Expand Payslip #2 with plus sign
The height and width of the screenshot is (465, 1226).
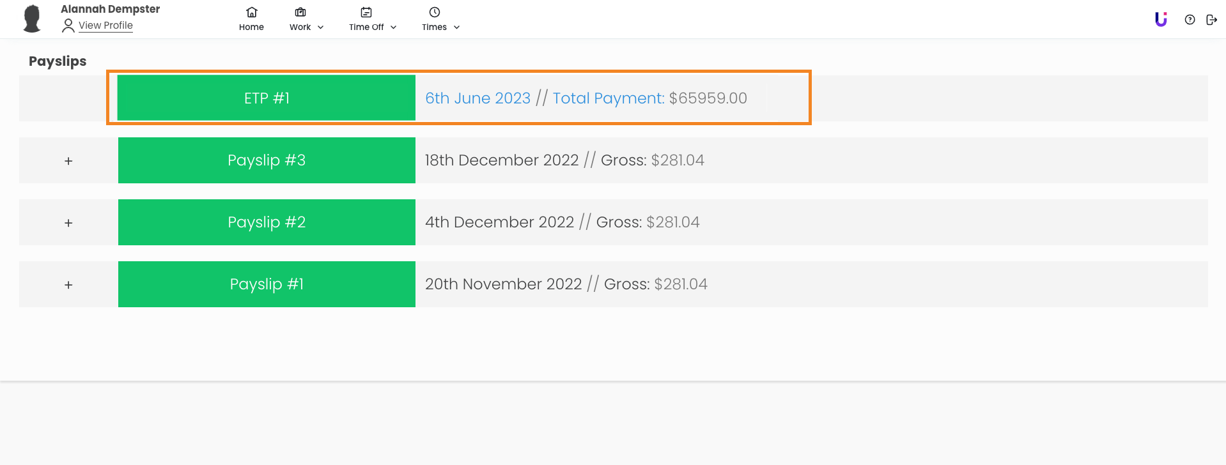pos(68,223)
